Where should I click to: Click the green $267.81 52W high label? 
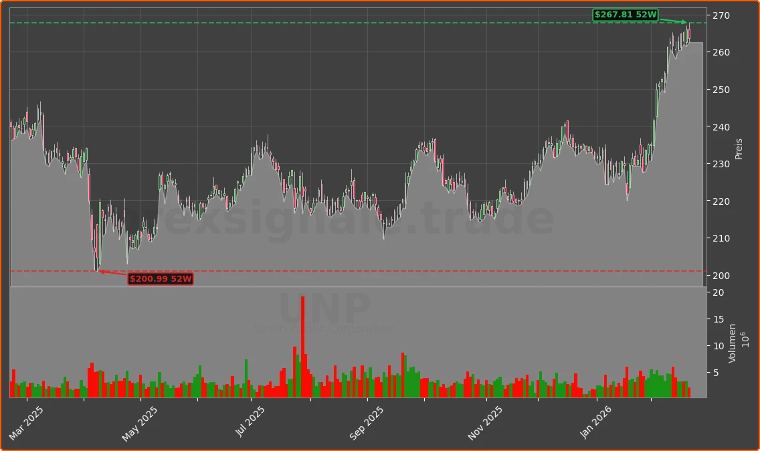[626, 13]
